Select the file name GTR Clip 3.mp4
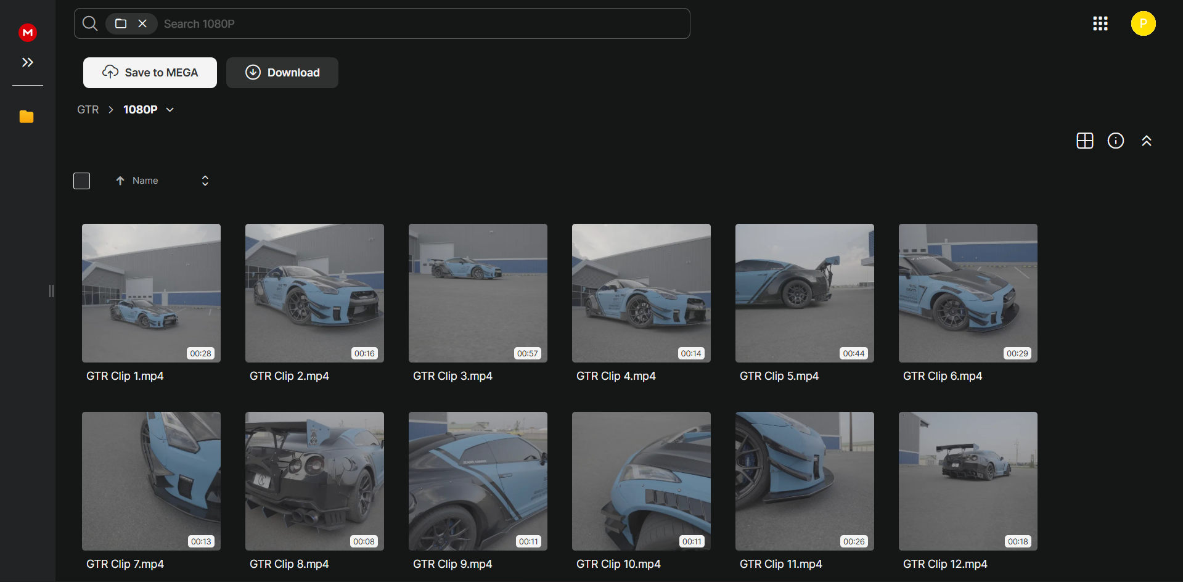The width and height of the screenshot is (1183, 582). (452, 376)
